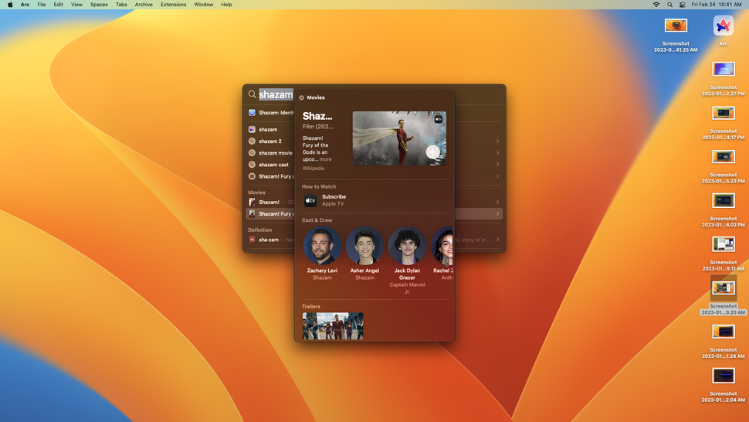Viewport: 749px width, 422px height.
Task: Open Jack Dylan Grazer's cast entry
Action: pos(407,261)
